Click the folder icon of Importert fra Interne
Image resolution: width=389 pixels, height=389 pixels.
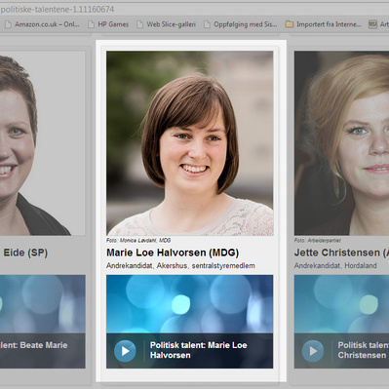pos(290,24)
